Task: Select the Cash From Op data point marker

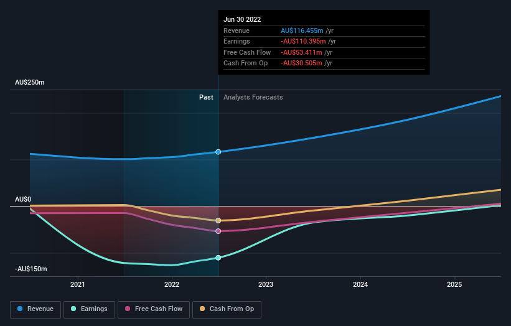Action: pos(218,220)
